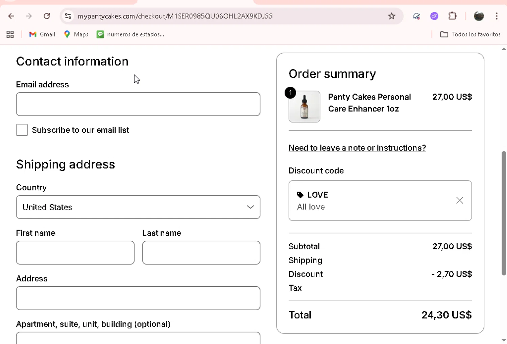The width and height of the screenshot is (507, 344).
Task: Click the Subtotal amount '27,00 US$'
Action: tap(452, 246)
